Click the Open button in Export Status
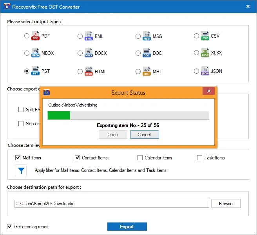Viewport: 257px width, 235px height. click(x=113, y=135)
